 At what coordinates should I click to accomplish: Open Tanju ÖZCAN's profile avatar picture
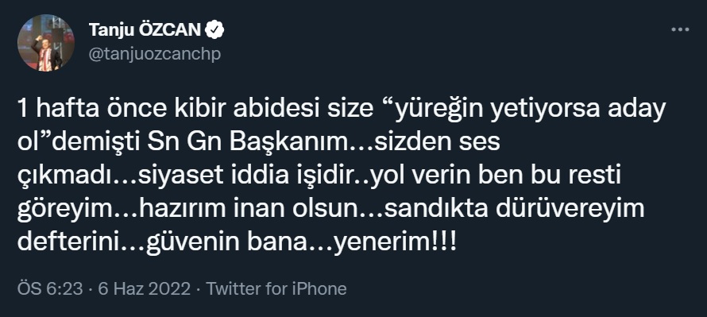pyautogui.click(x=46, y=43)
